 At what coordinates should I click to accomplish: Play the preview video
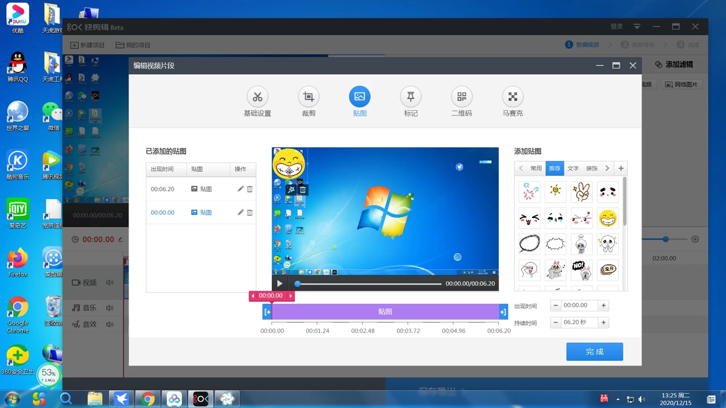(x=280, y=283)
